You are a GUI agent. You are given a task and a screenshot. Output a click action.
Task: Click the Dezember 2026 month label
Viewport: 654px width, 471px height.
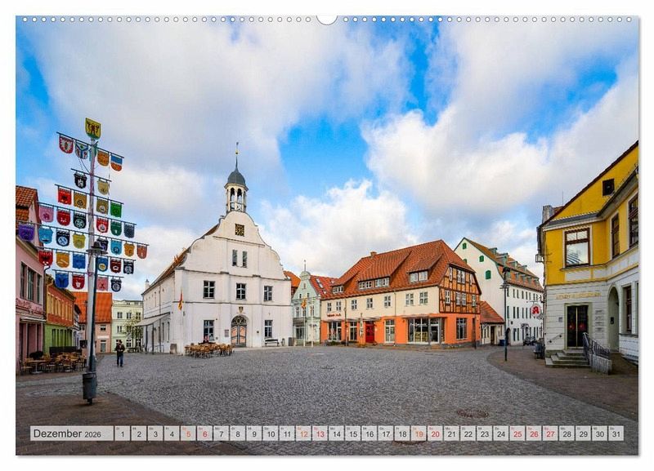(x=72, y=433)
